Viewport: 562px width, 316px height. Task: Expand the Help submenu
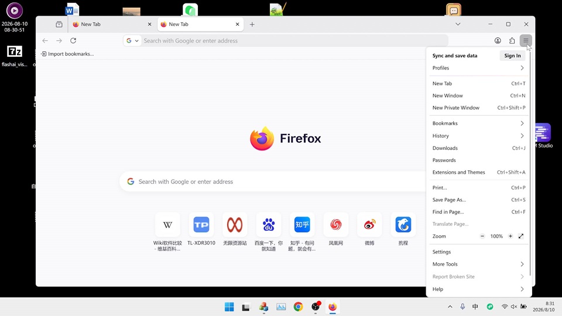(479, 289)
